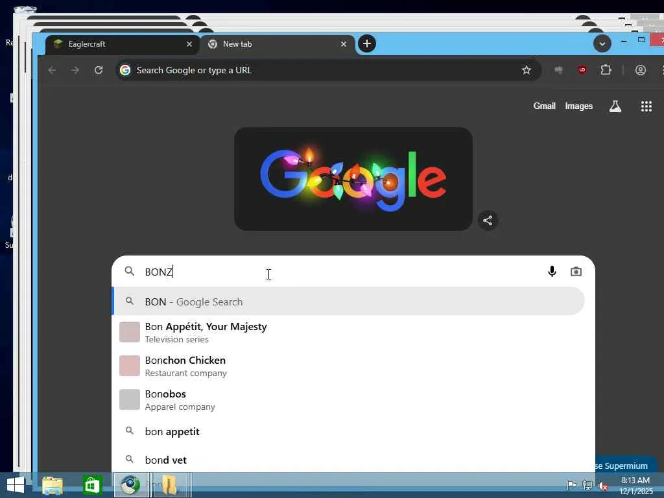This screenshot has height=498, width=664.
Task: Open the Action Center flag tray icon
Action: coord(571,485)
